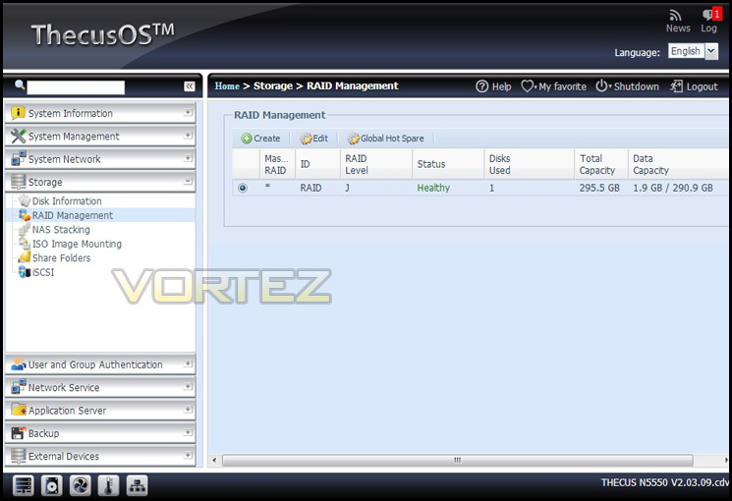732x501 pixels.
Task: Click the network status icon in bottom bar
Action: [137, 485]
